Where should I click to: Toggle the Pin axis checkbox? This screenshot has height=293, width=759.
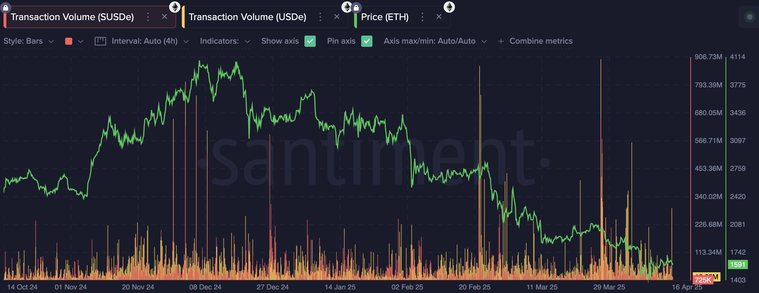click(366, 41)
